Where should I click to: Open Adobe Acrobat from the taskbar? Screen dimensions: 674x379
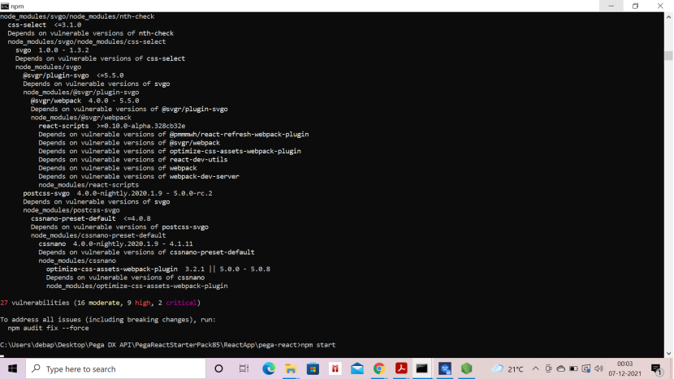(401, 368)
